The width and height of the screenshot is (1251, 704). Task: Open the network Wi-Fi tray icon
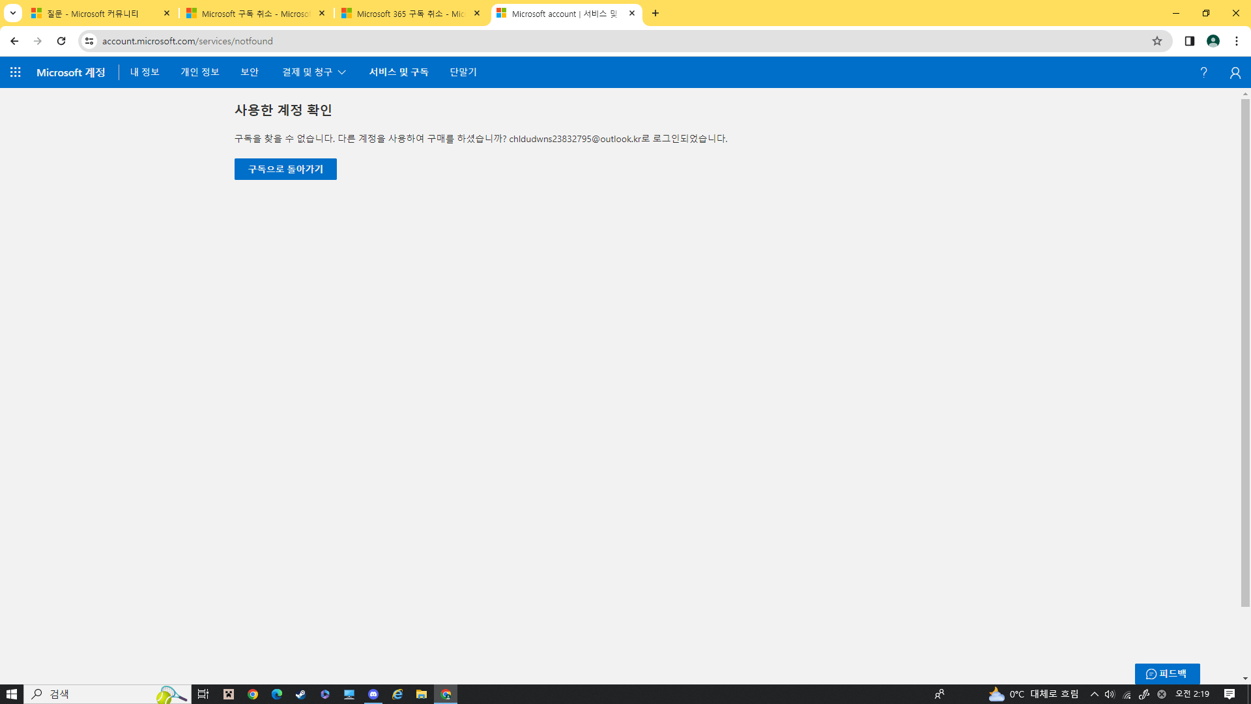tap(1127, 694)
